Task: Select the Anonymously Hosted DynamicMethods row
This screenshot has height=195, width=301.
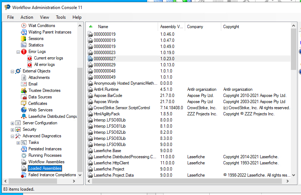Action: pos(189,83)
